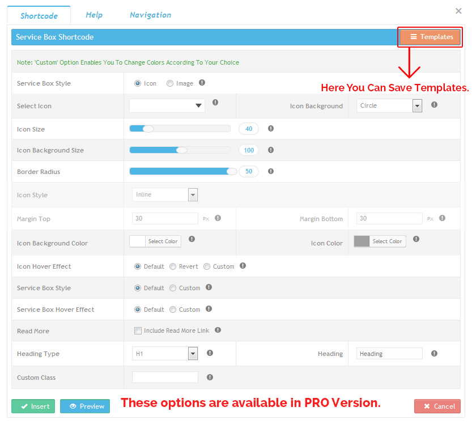Click info icon next to Read More checkbox
The image size is (472, 424).
(218, 330)
